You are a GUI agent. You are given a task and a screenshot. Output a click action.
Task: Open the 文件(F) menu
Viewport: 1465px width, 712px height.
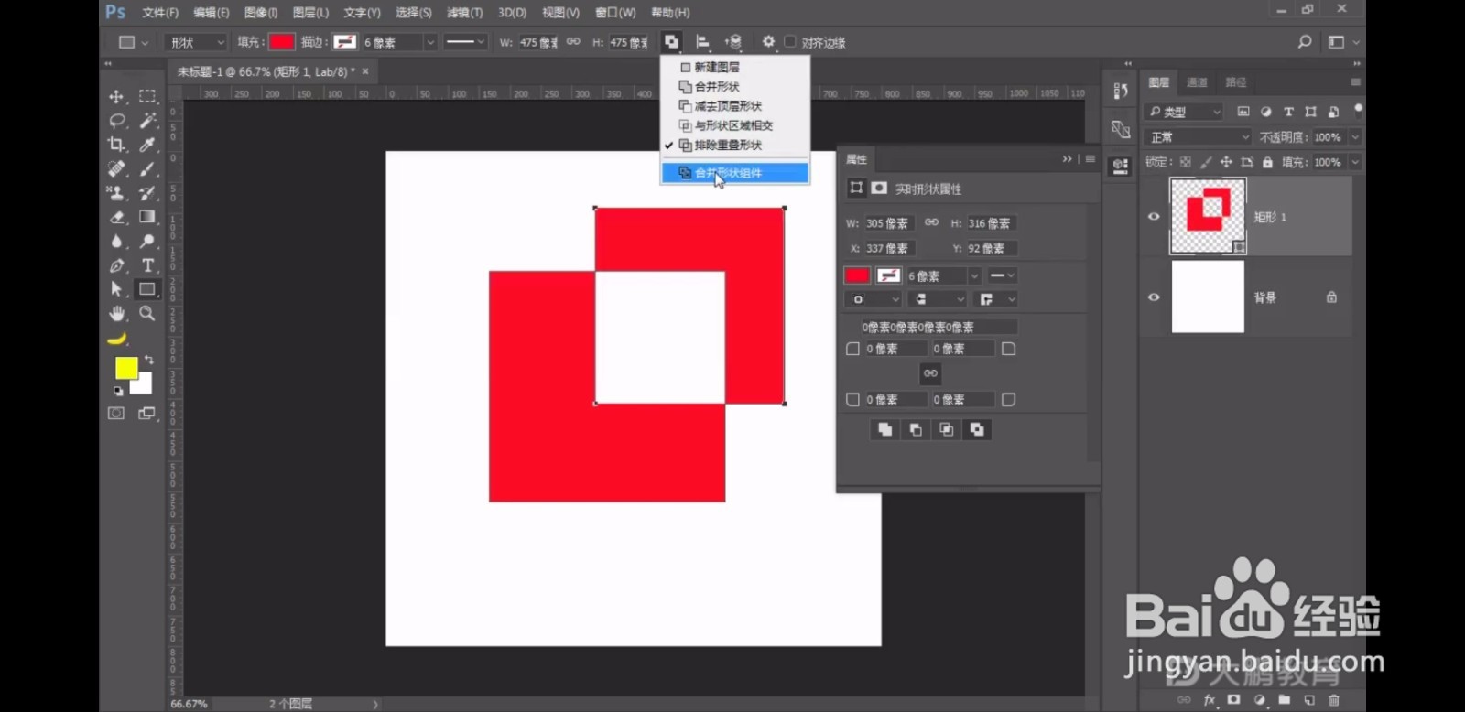point(160,13)
